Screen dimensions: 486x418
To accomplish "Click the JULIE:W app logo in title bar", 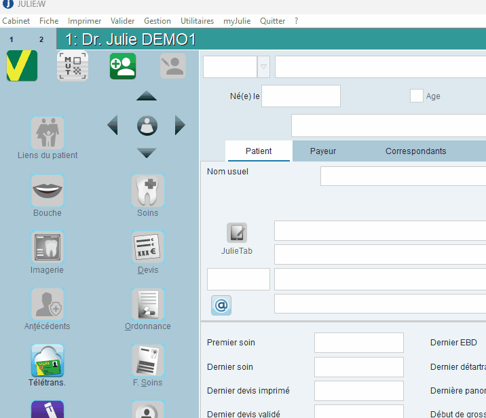I will (7, 4).
